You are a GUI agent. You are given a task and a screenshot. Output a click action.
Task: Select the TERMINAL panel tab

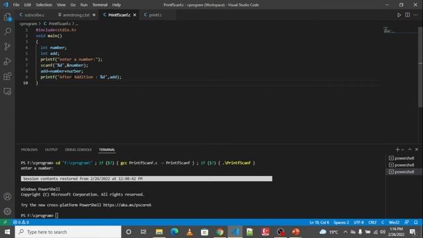tap(107, 149)
